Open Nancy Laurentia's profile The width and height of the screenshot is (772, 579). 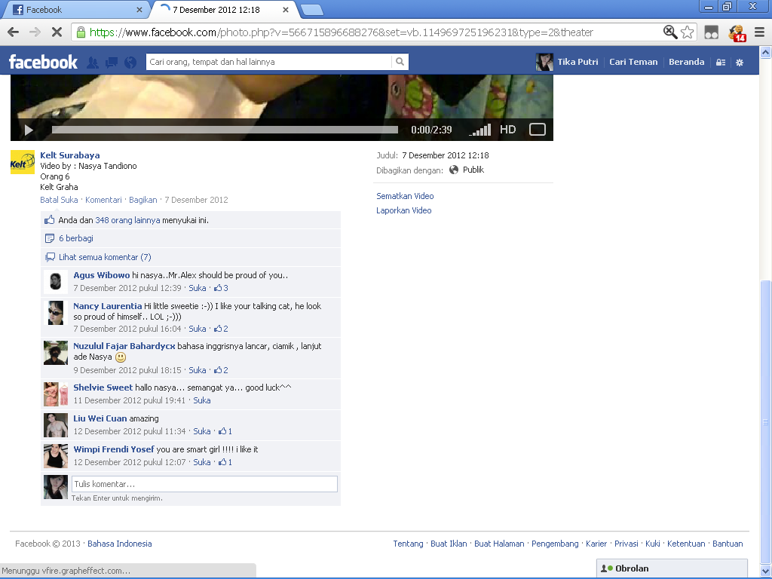click(x=107, y=306)
